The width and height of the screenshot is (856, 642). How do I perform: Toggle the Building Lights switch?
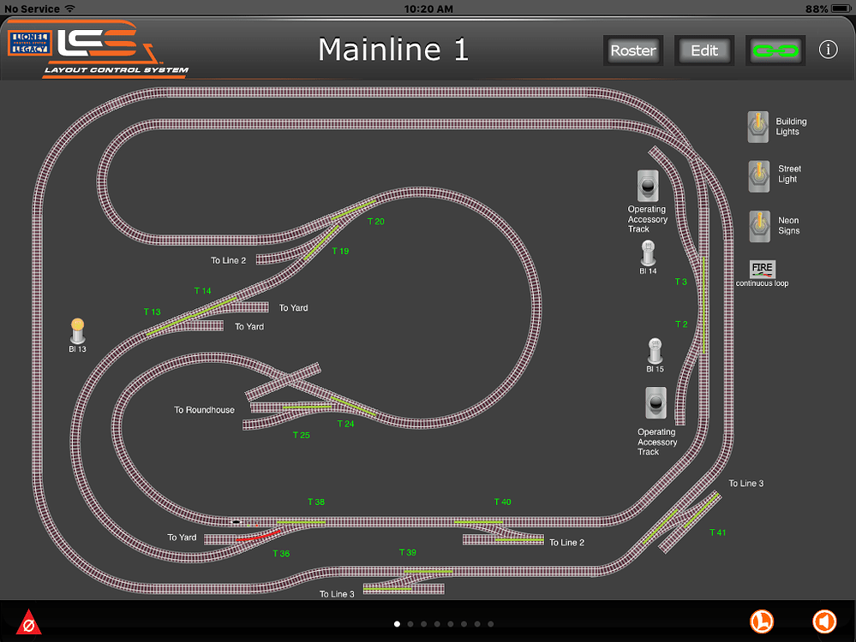(x=757, y=127)
